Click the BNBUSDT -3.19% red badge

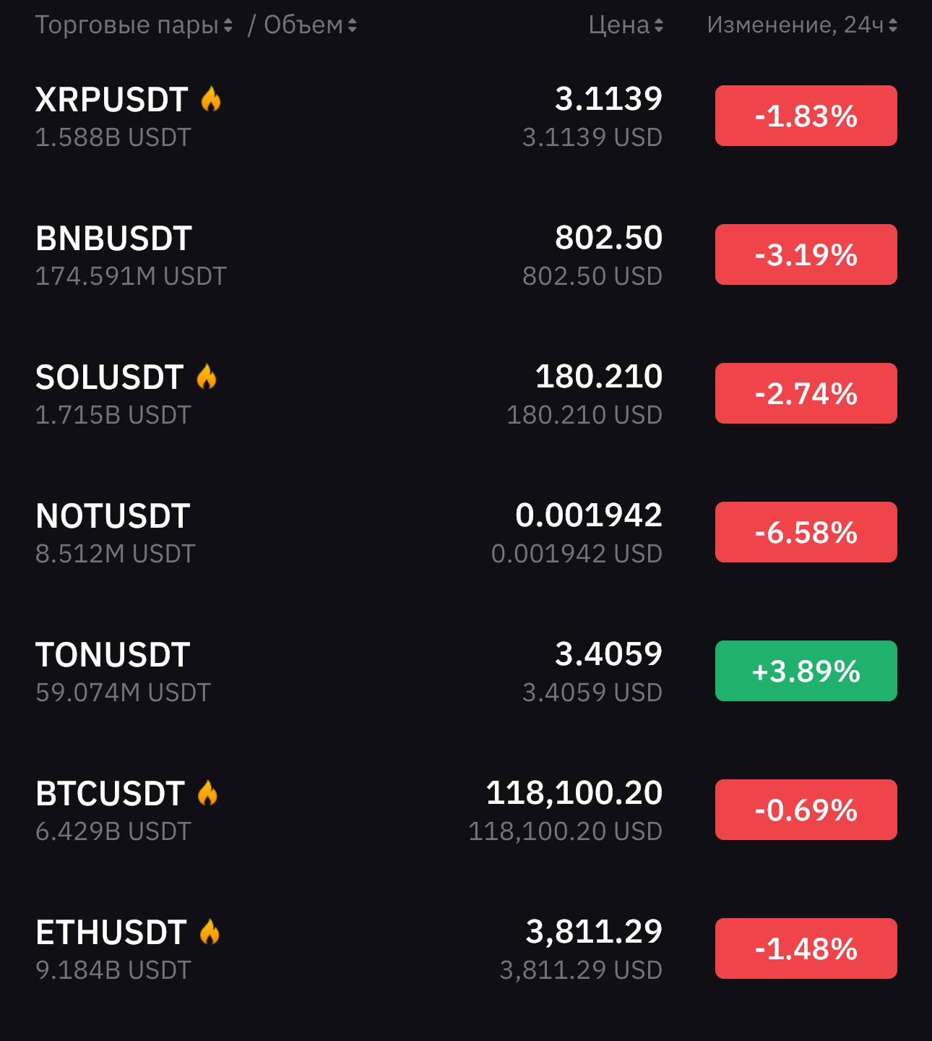(806, 254)
